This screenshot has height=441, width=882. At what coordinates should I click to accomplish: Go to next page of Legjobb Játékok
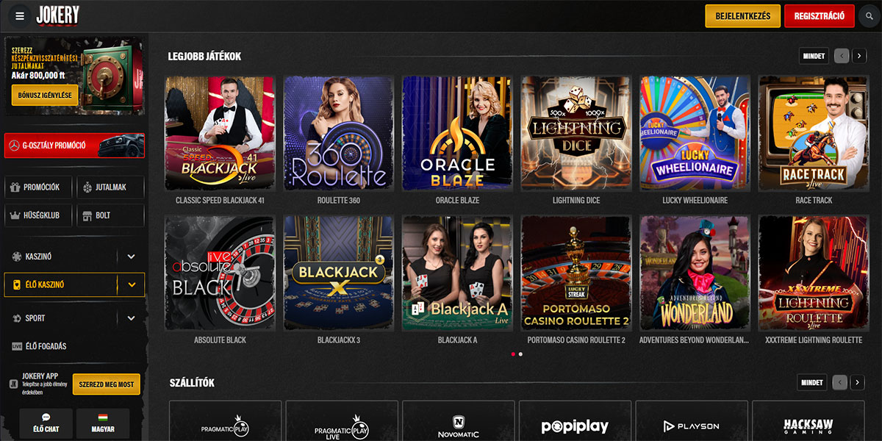(x=858, y=56)
